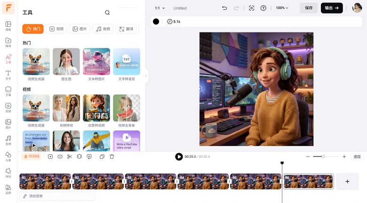367x203 pixels.
Task: Click the scissors cut icon in timeline toolbar
Action: [x=69, y=156]
